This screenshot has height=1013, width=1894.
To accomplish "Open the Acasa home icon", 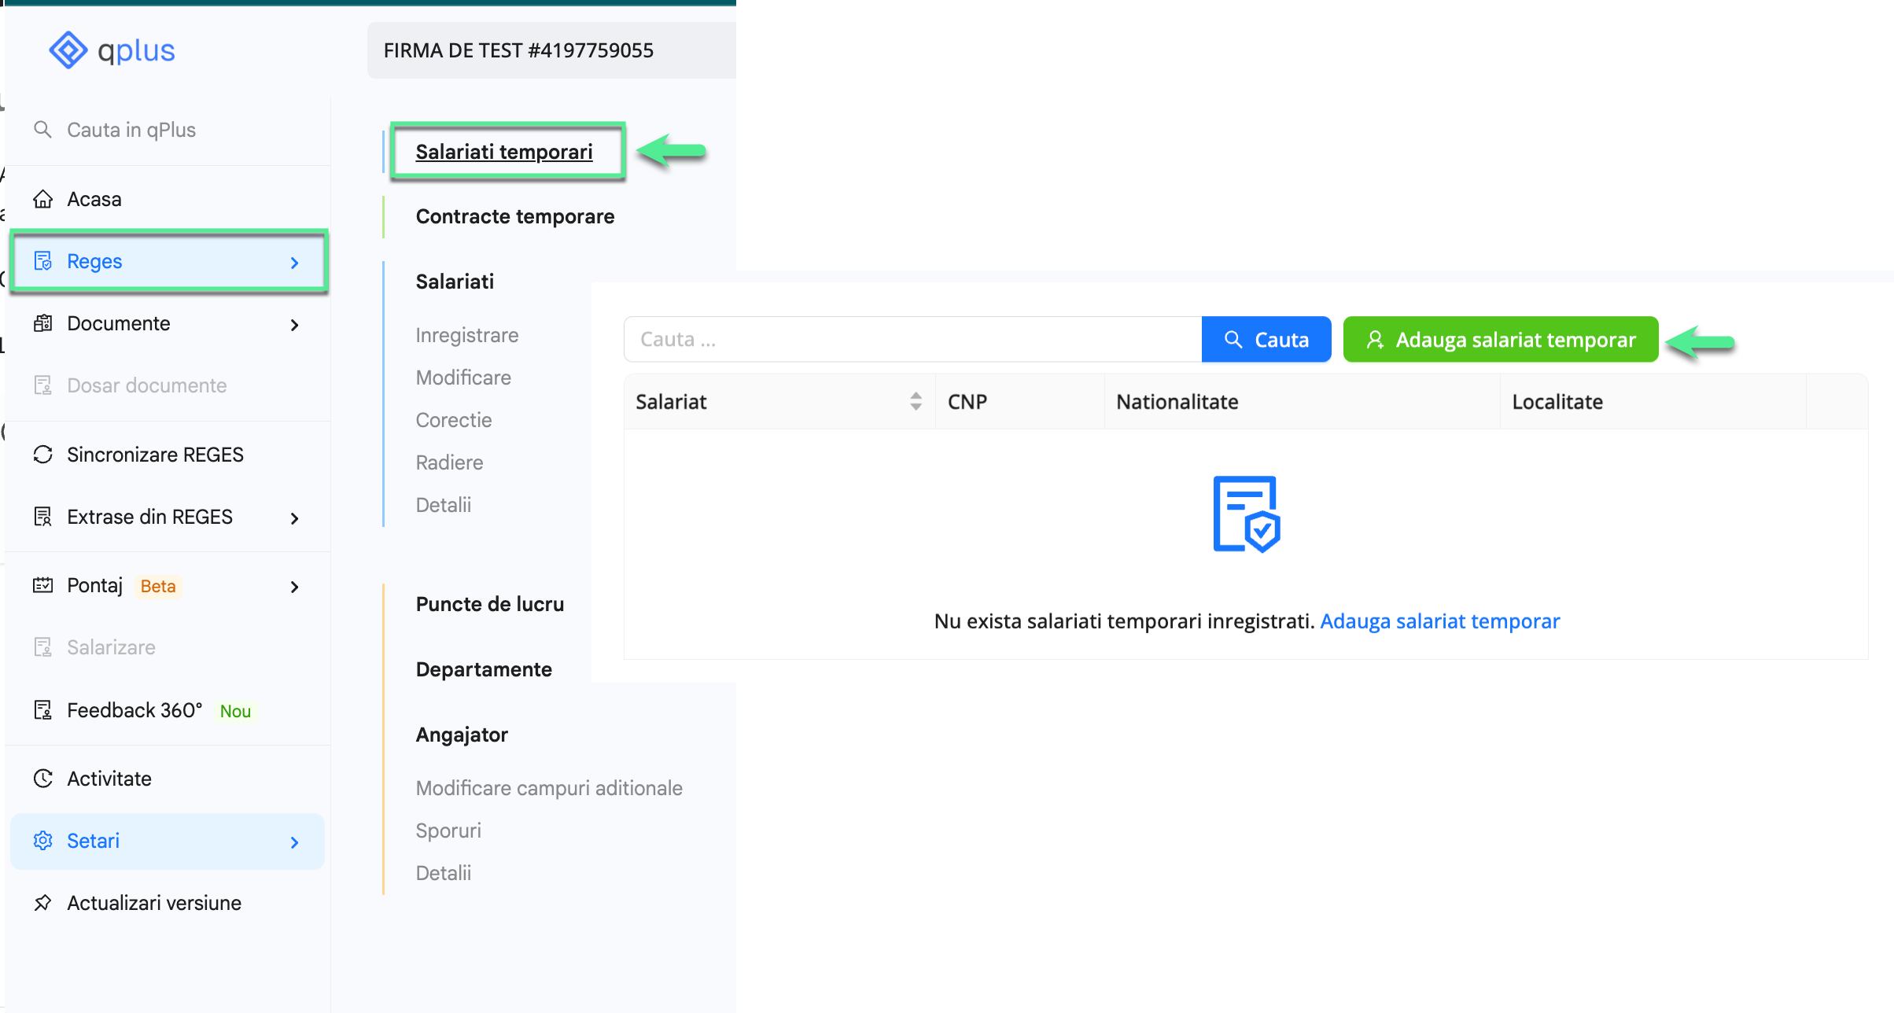I will click(x=43, y=198).
